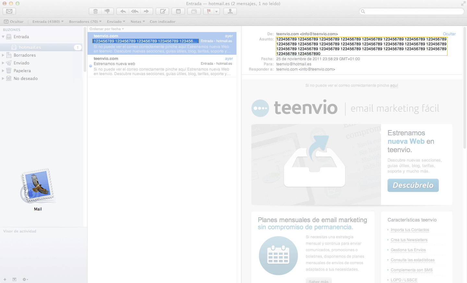Image resolution: width=467 pixels, height=283 pixels.
Task: Click the message pane vertical scrollbar
Action: click(x=465, y=87)
